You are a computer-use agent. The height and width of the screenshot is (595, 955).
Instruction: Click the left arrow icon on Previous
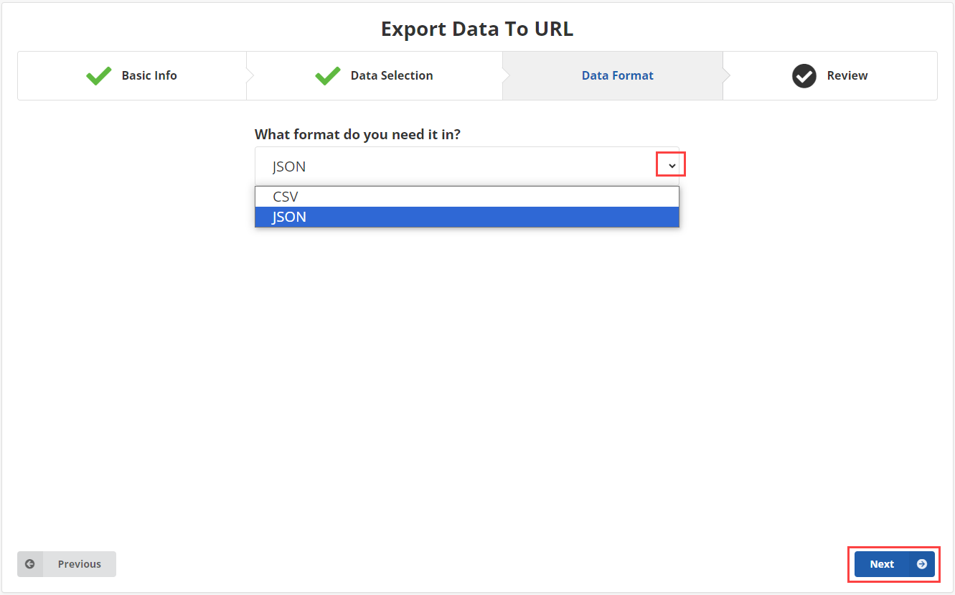tap(30, 564)
